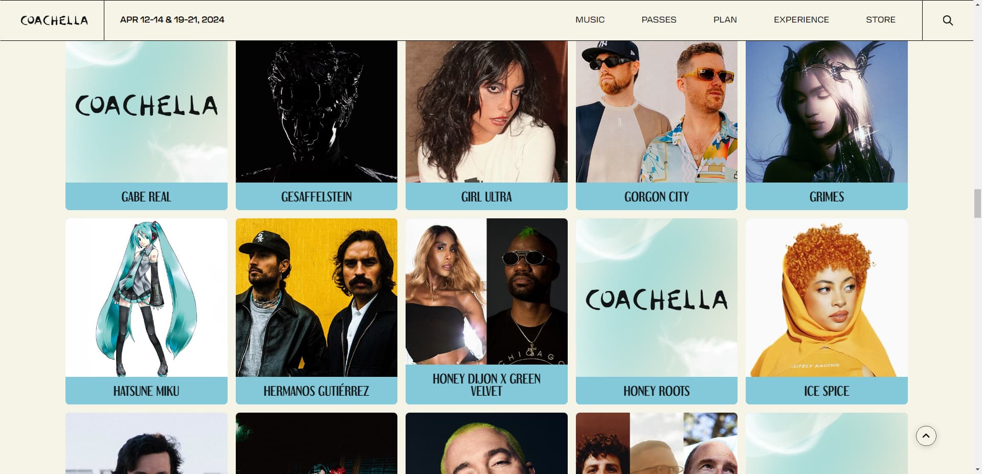
Task: Visit the STORE link
Action: coord(880,20)
